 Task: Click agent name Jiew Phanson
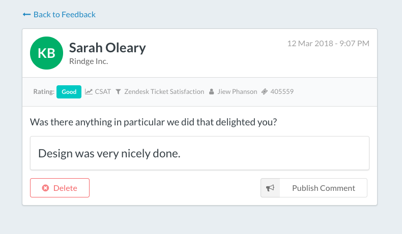point(237,92)
